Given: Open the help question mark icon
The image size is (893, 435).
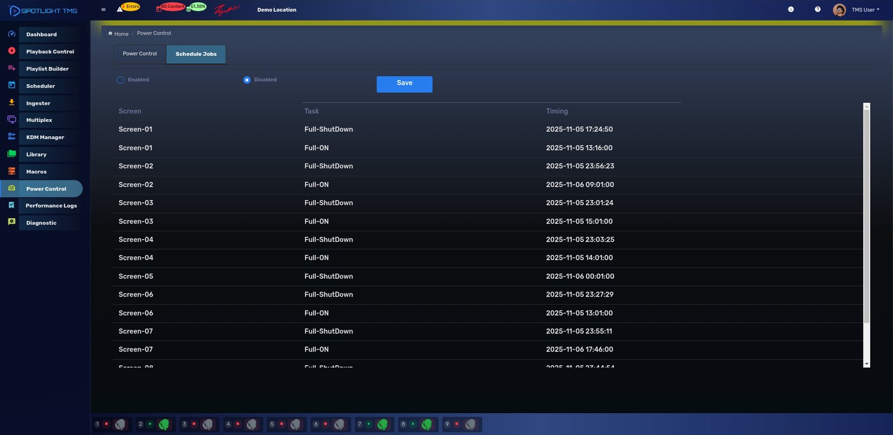Looking at the screenshot, I should pyautogui.click(x=818, y=9).
